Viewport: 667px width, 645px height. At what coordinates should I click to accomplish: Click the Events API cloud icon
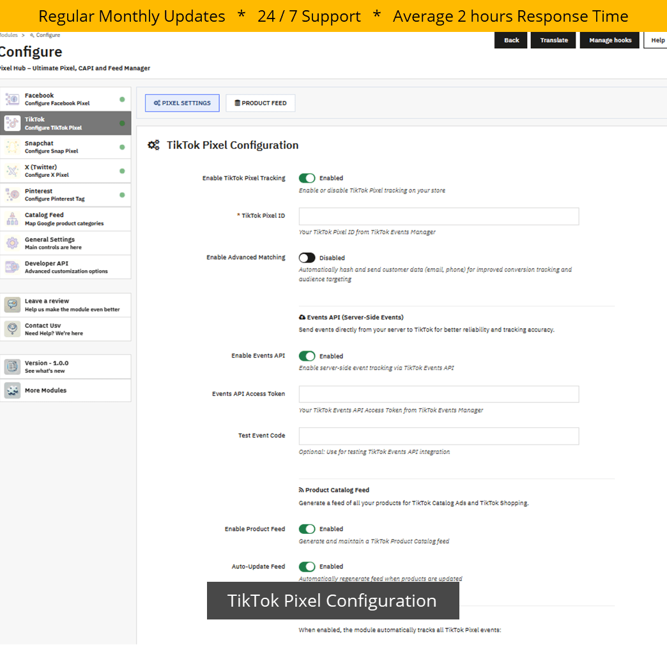tap(302, 317)
